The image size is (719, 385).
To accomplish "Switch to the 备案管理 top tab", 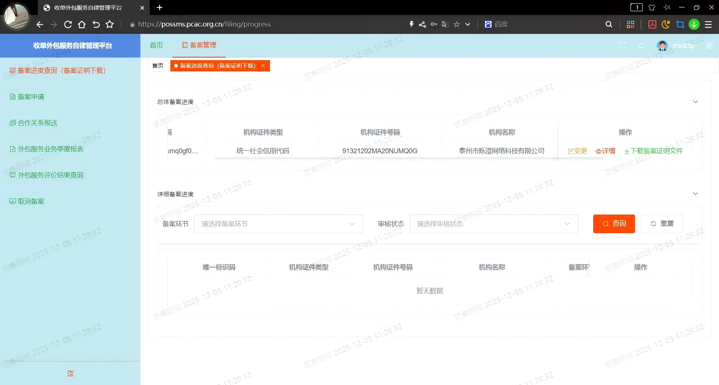I will click(x=199, y=45).
